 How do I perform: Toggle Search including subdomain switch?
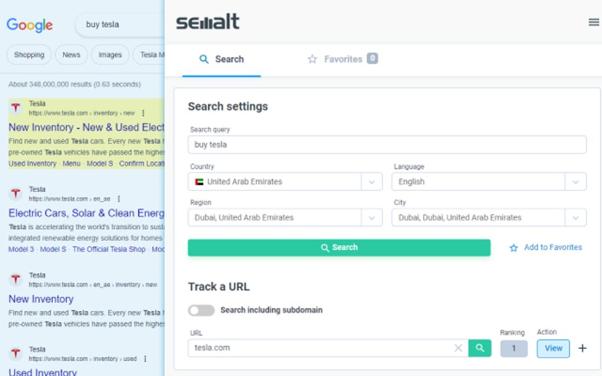pos(201,310)
